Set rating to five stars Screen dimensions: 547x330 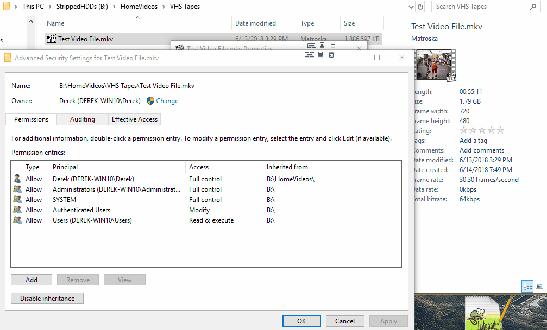(x=501, y=131)
